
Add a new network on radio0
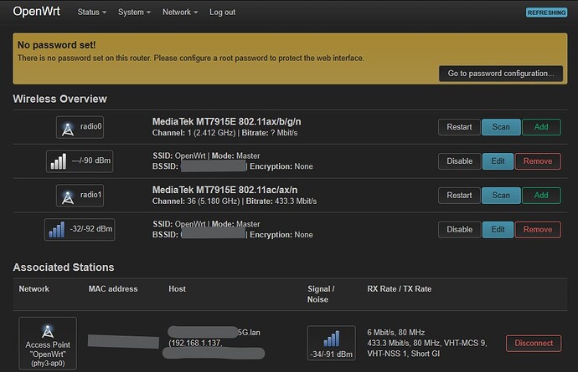point(541,127)
